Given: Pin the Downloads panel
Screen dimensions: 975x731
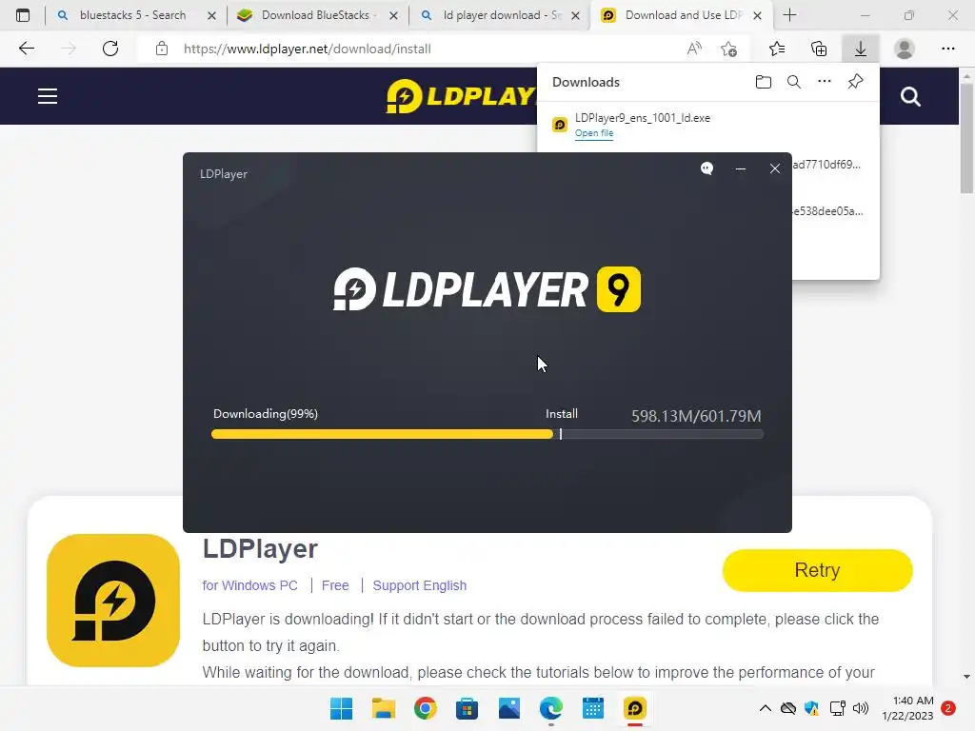Looking at the screenshot, I should click(856, 82).
